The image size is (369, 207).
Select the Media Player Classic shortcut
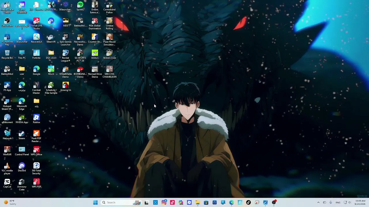[x=7, y=8]
